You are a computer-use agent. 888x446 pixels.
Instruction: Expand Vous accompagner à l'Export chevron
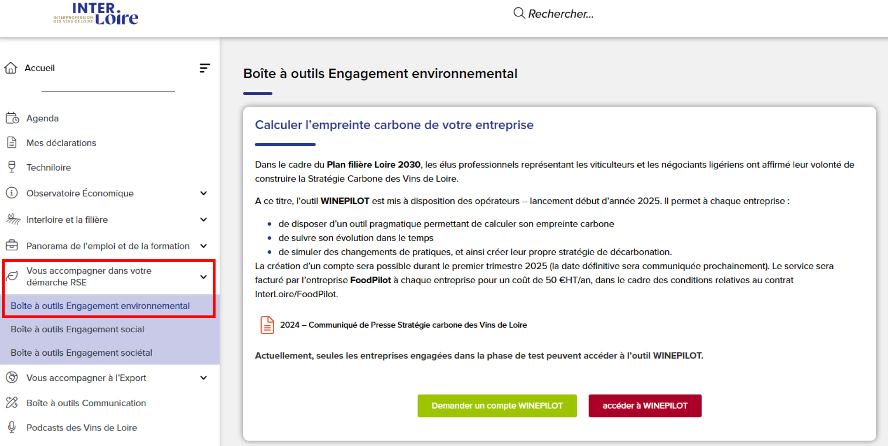[x=203, y=378]
